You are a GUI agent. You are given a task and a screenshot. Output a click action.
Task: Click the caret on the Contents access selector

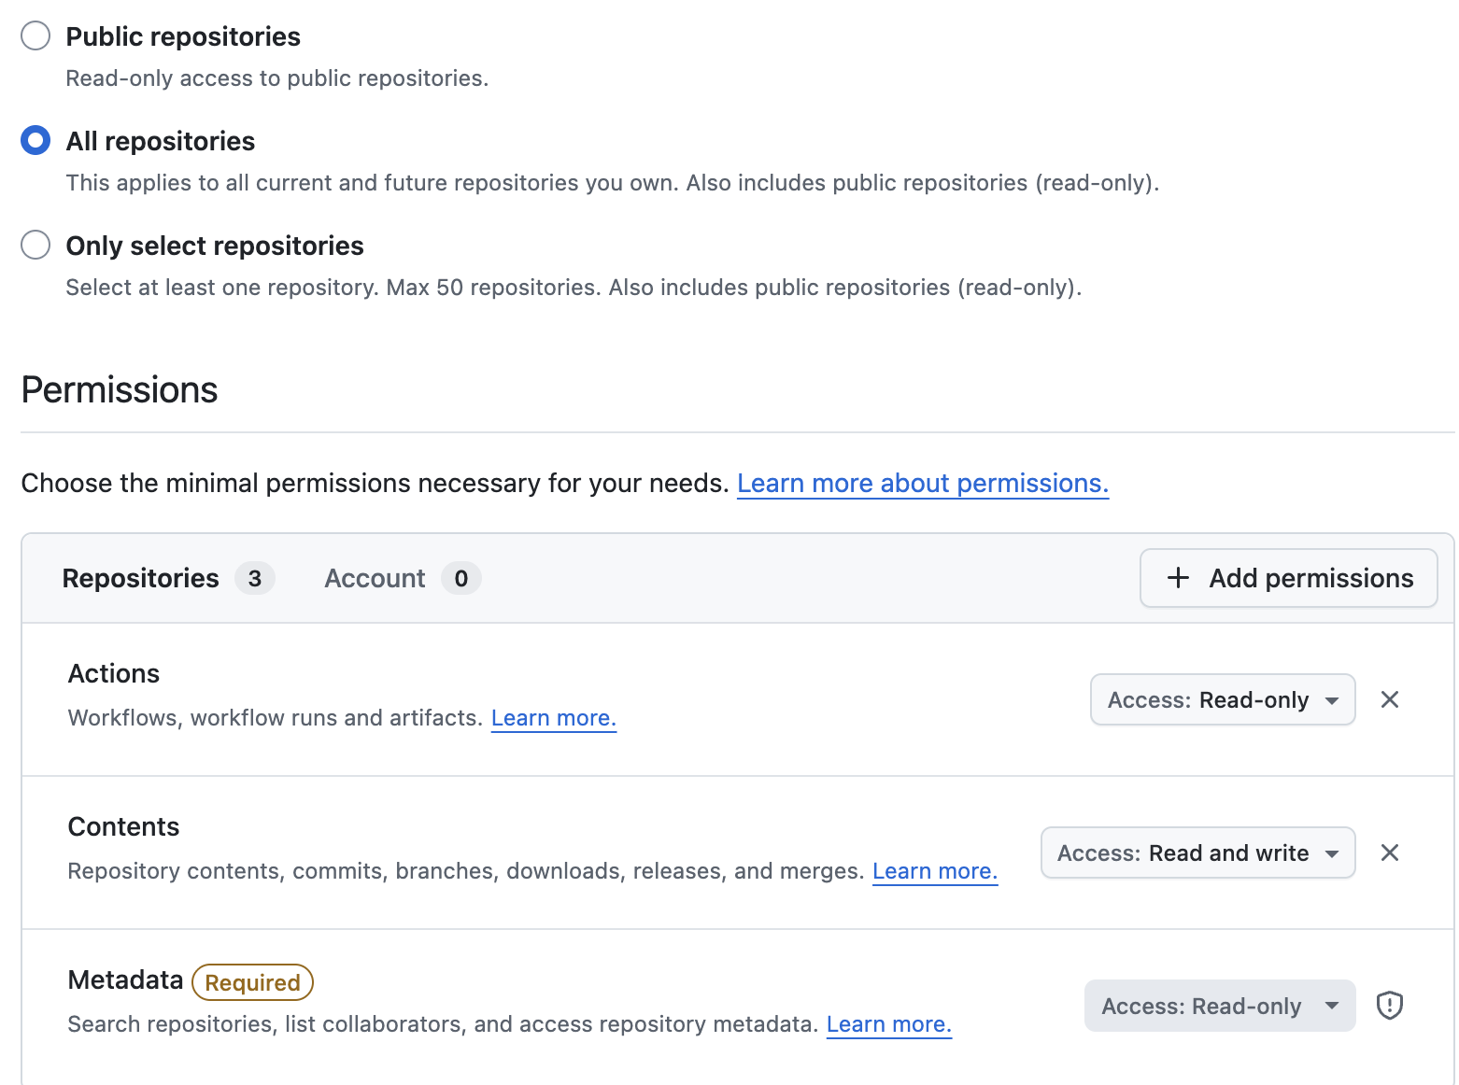point(1330,852)
